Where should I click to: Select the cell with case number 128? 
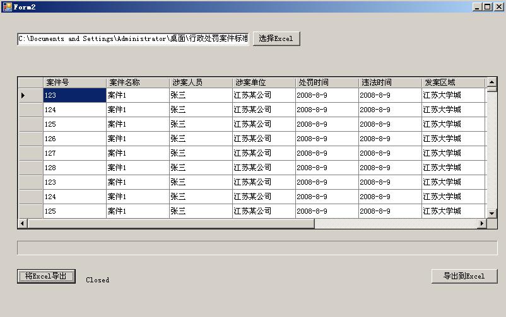pos(74,168)
